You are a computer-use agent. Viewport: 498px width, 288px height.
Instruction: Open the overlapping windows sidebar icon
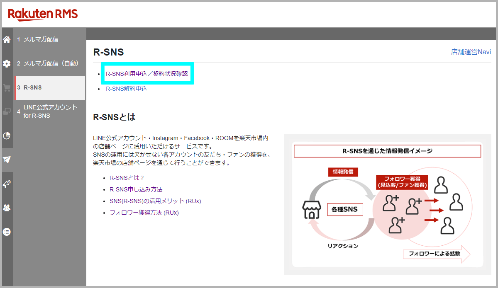pos(7,111)
